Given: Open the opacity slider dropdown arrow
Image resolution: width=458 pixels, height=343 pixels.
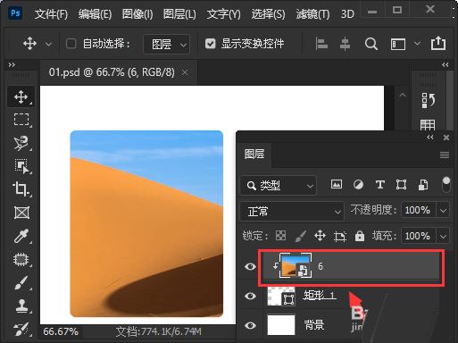Looking at the screenshot, I should point(443,211).
